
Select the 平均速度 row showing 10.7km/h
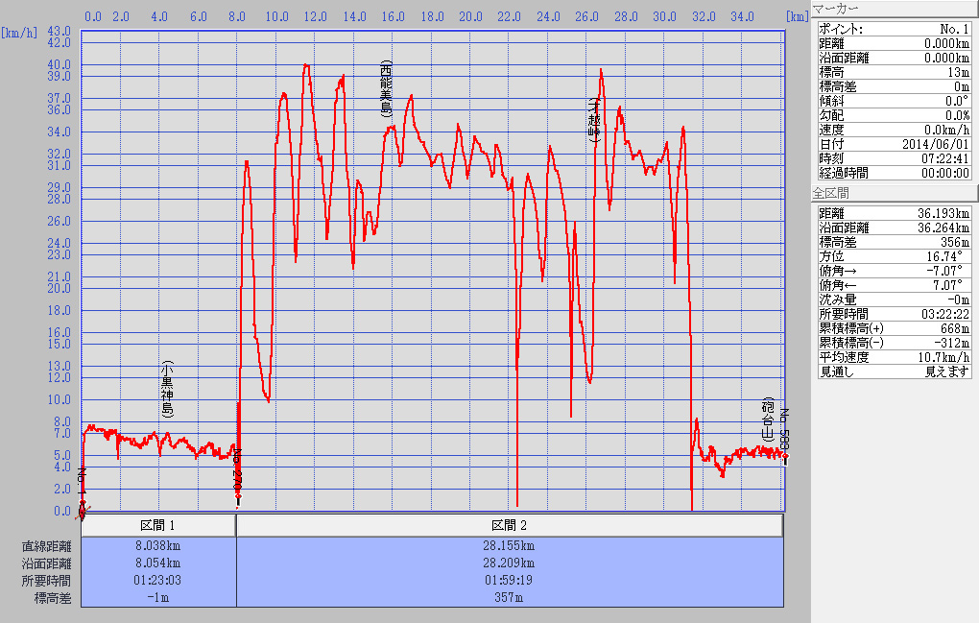click(x=895, y=357)
